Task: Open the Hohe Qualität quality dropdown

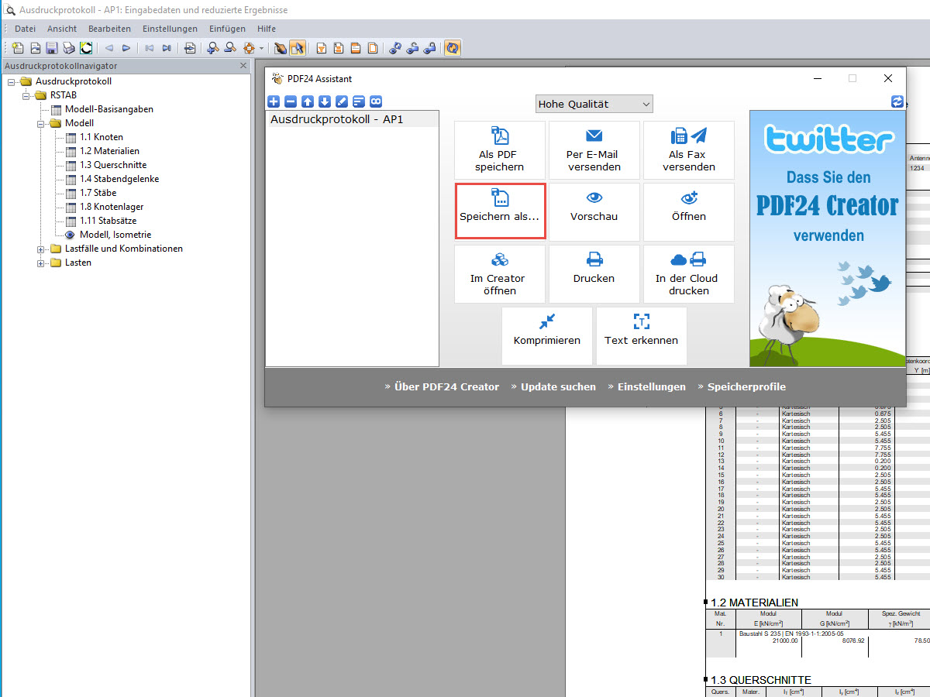Action: point(594,103)
